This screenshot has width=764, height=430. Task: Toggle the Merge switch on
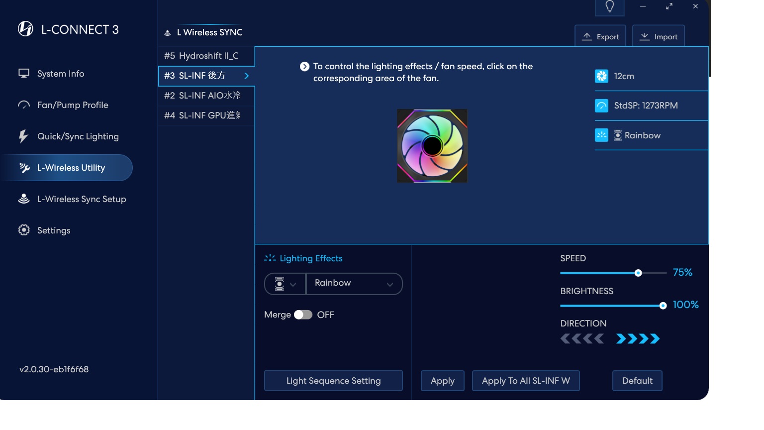point(303,315)
